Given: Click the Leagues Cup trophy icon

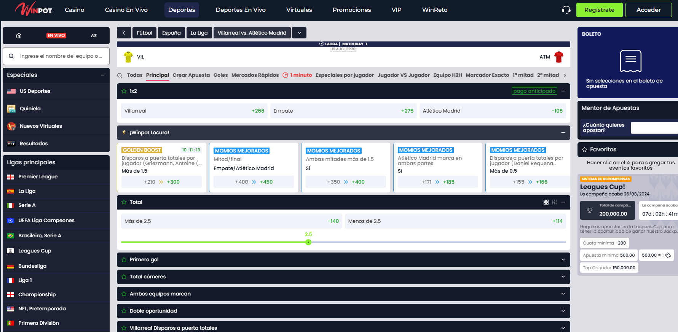Looking at the screenshot, I should [590, 210].
